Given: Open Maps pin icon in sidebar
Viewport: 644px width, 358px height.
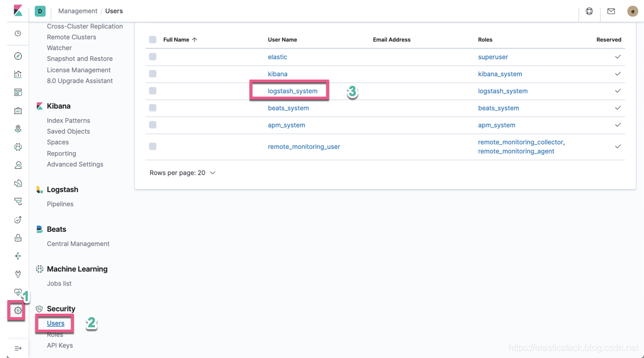Looking at the screenshot, I should [18, 129].
